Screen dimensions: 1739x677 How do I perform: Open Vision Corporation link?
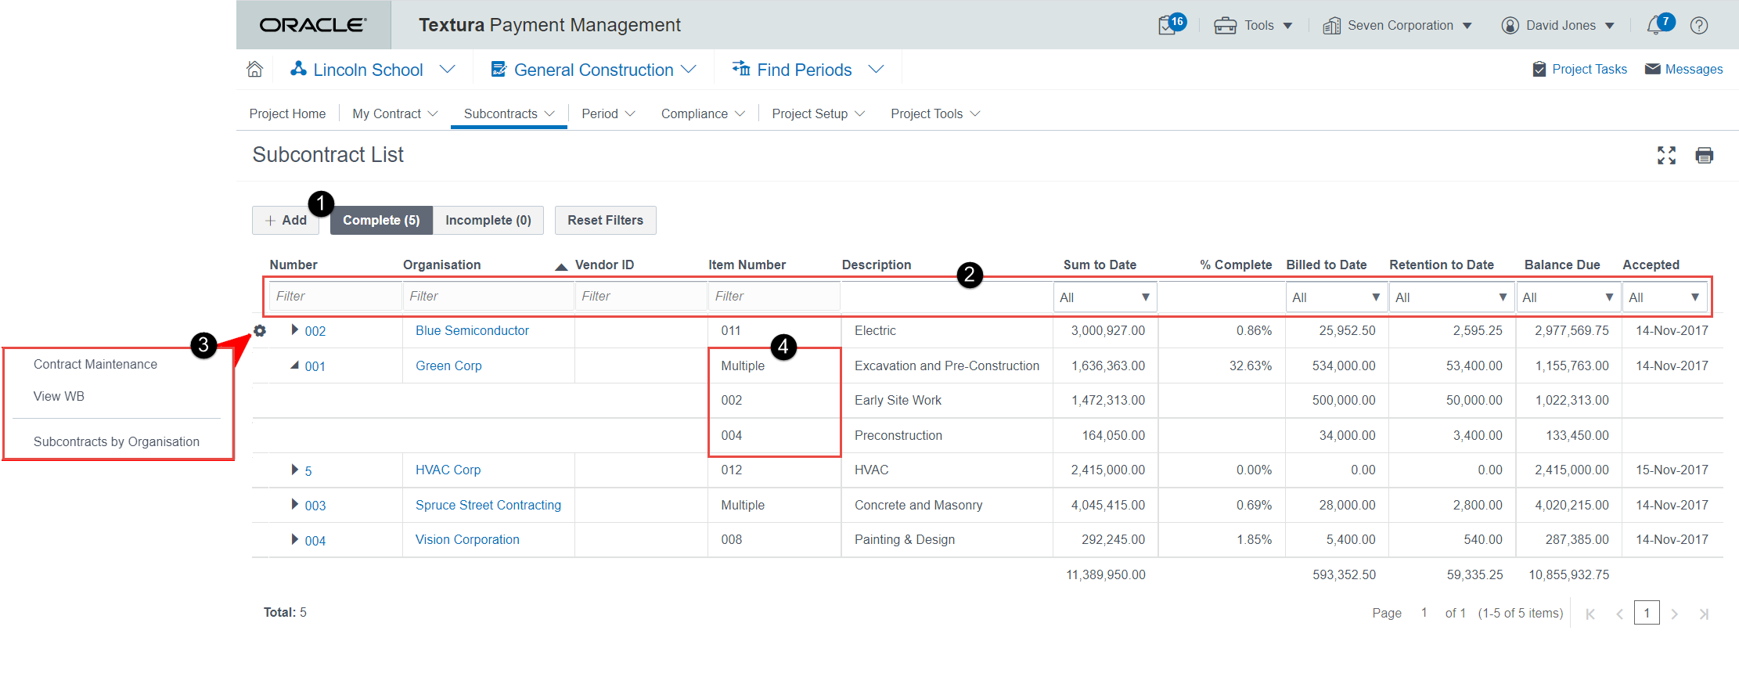coord(467,539)
